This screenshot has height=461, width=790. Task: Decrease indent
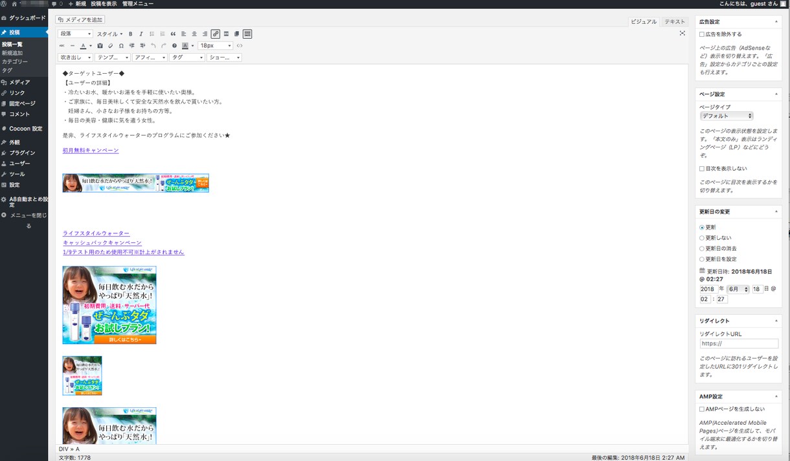coord(131,46)
